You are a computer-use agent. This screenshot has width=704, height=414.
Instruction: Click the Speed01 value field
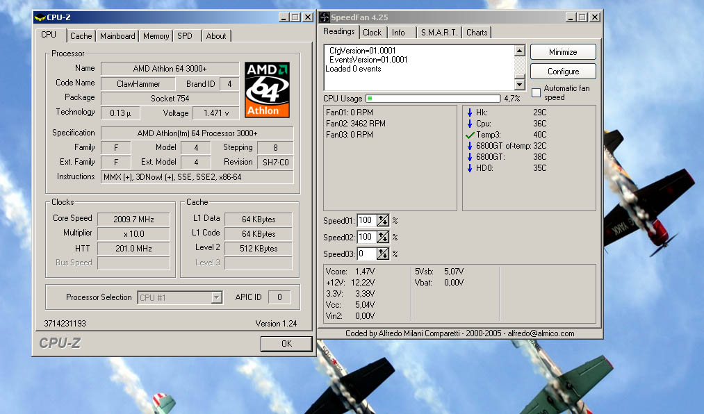click(367, 220)
